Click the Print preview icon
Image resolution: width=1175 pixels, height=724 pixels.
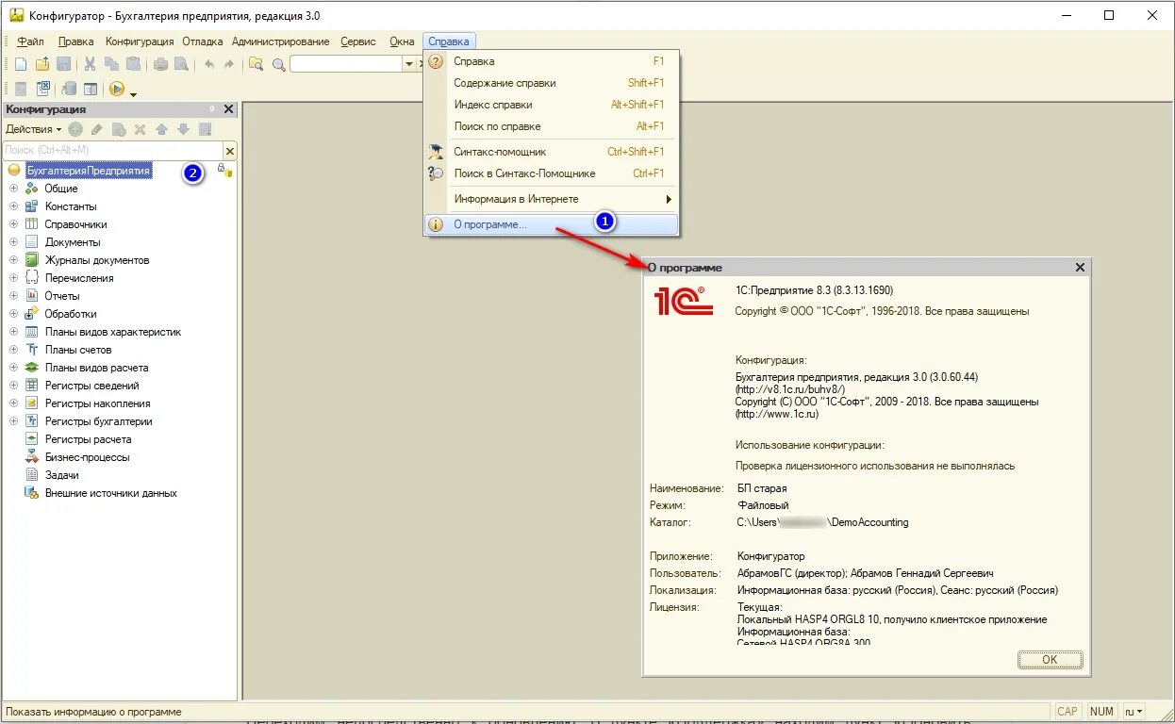(181, 64)
